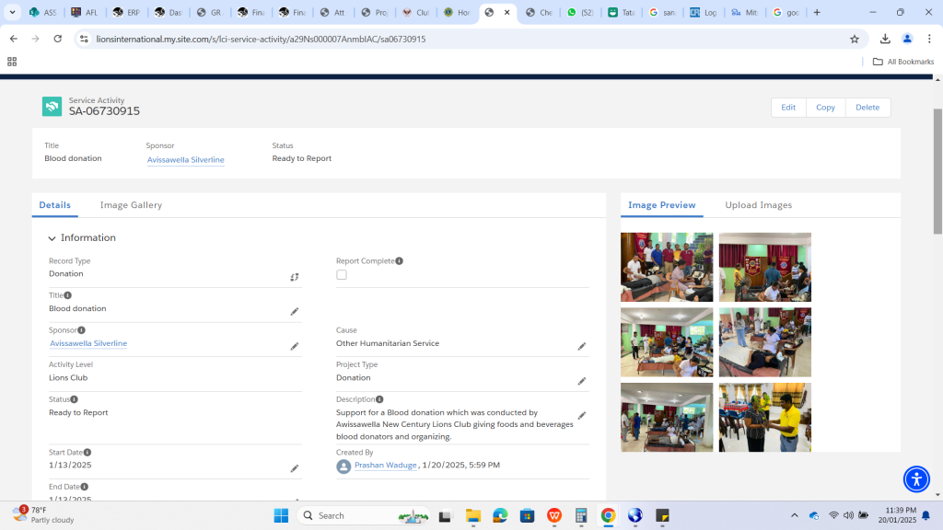Open Chrome profile avatar icon
Screen dimensions: 943x530
tap(907, 39)
